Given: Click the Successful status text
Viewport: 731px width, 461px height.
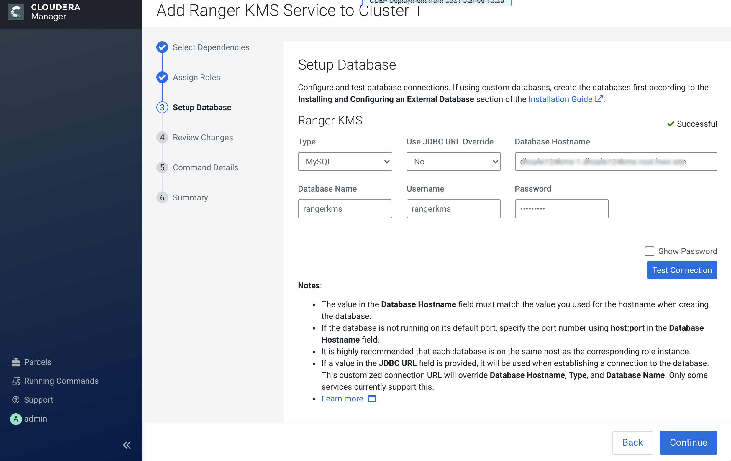Looking at the screenshot, I should 697,124.
